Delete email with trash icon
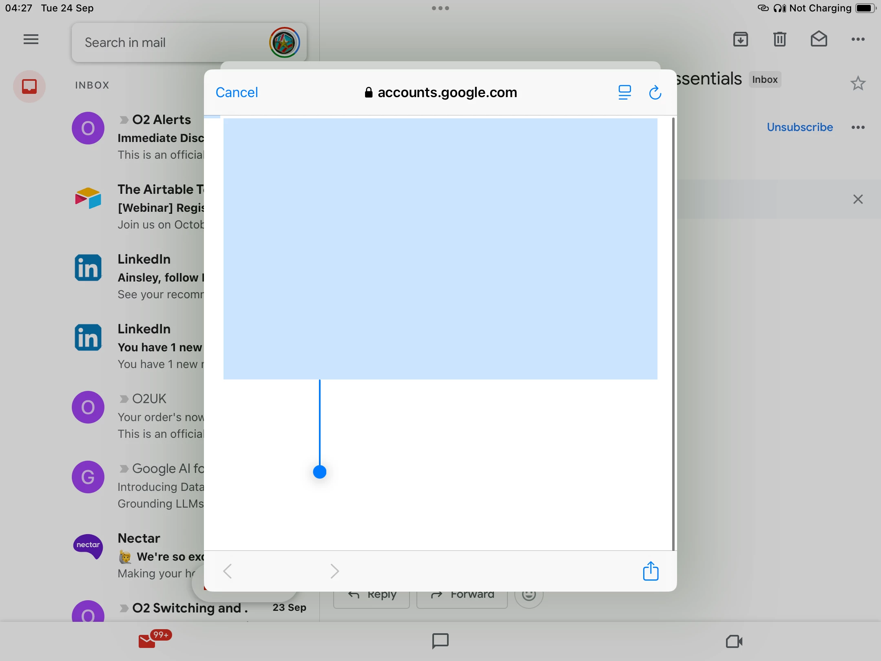 (779, 40)
